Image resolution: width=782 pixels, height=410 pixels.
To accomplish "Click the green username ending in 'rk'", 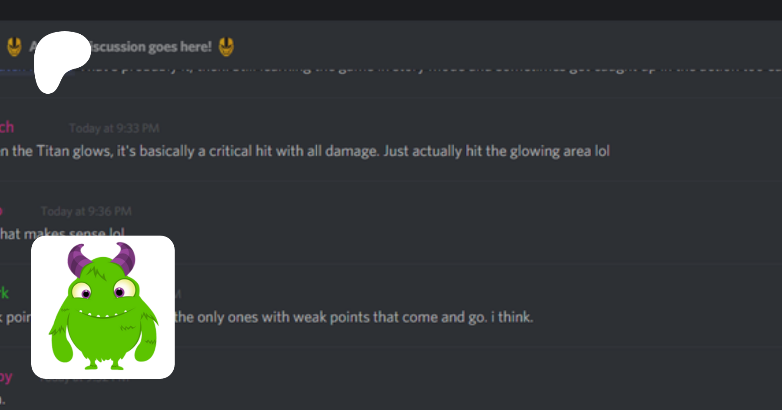I will (x=4, y=293).
